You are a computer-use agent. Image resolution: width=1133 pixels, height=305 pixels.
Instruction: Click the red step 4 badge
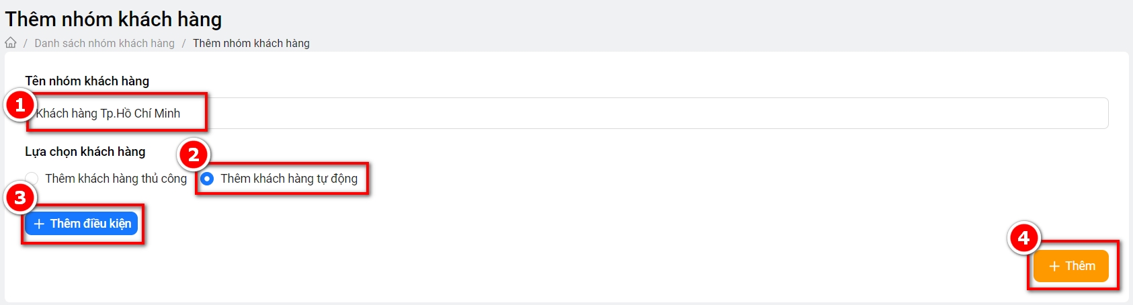(x=1023, y=238)
